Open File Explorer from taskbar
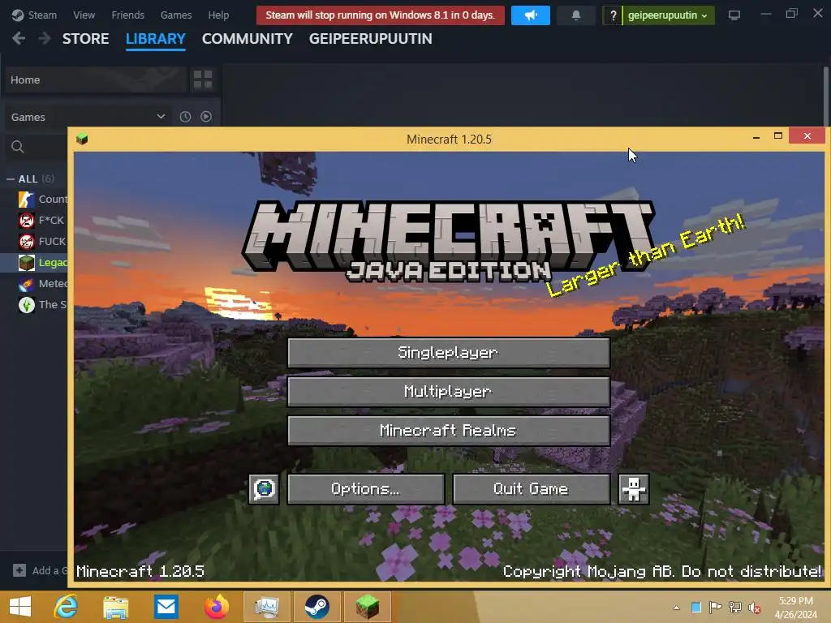Screen dimensions: 831x623 [115, 607]
